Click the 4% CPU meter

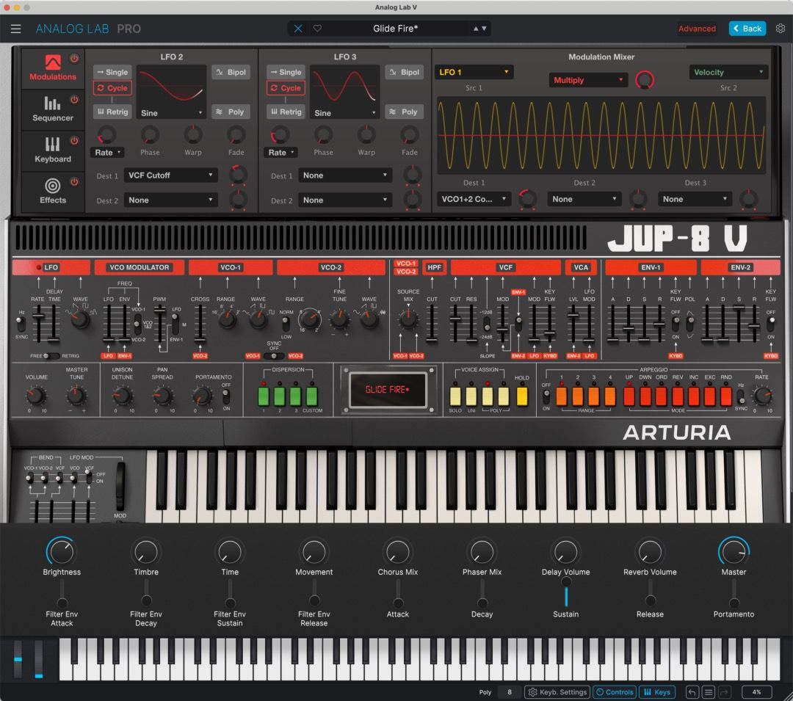[x=756, y=692]
